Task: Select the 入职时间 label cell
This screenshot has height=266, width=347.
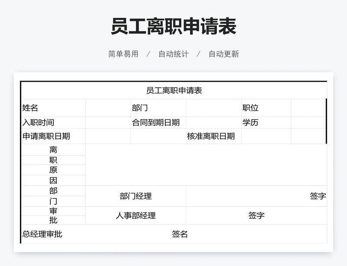Action: coord(53,122)
